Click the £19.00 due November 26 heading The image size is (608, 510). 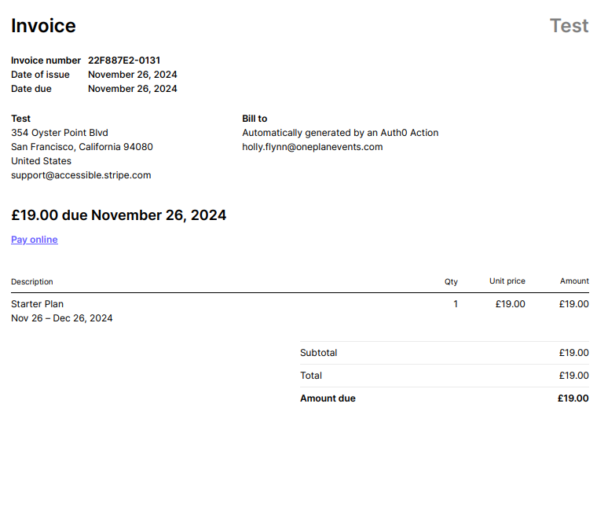point(119,215)
